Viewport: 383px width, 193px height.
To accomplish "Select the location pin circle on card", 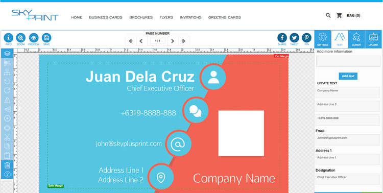I will tap(160, 177).
